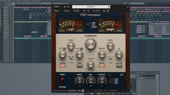Select Track 16 in the playlist

click(6, 38)
